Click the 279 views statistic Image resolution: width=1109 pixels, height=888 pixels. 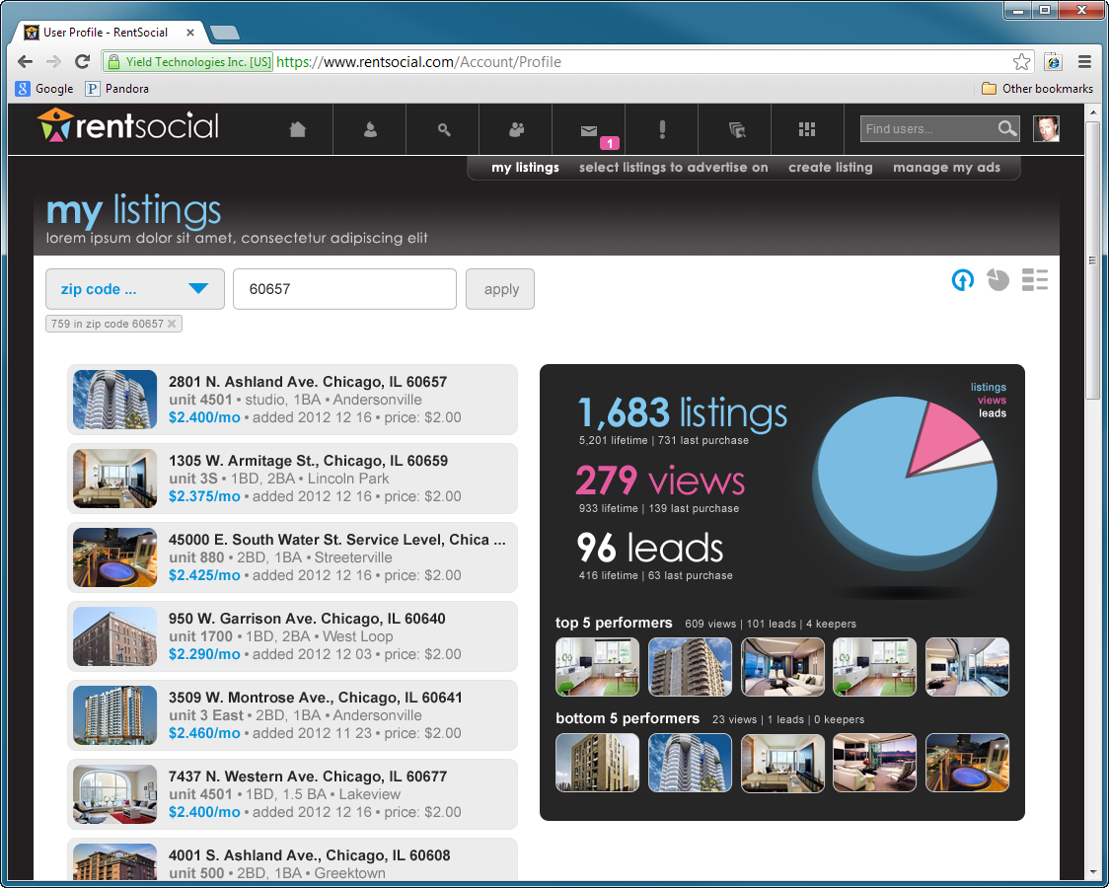pyautogui.click(x=660, y=481)
